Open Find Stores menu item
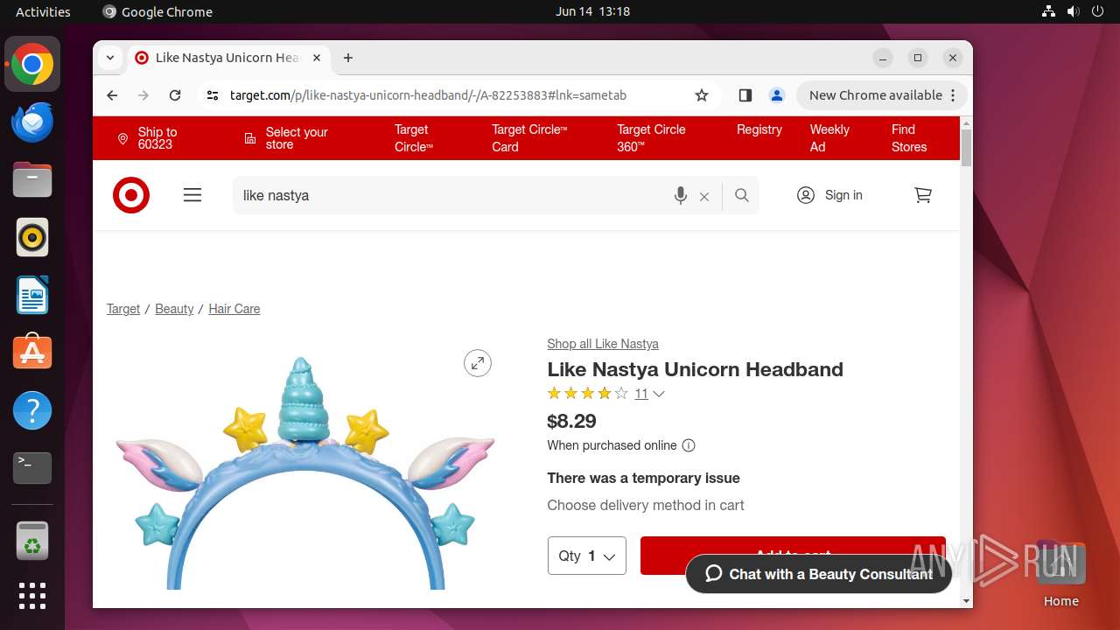The width and height of the screenshot is (1120, 630). [909, 138]
